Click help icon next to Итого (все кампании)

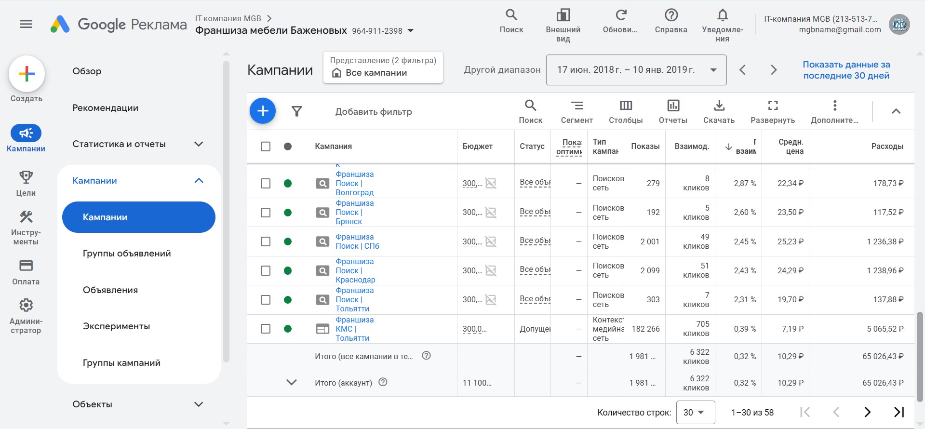tap(426, 356)
